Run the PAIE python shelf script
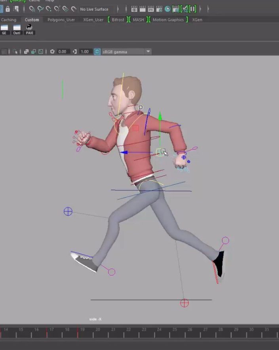The image size is (279, 350). [x=29, y=30]
